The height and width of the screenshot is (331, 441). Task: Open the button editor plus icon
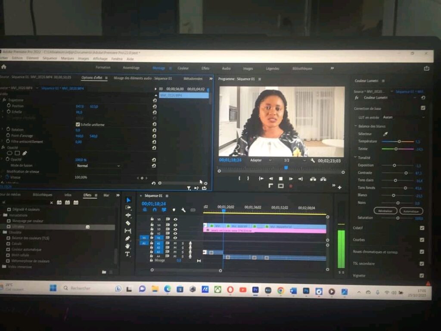(x=340, y=187)
